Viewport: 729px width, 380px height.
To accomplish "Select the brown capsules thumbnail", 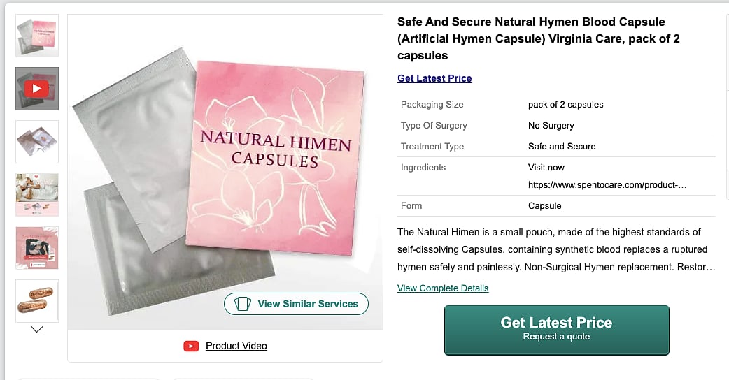I will pyautogui.click(x=37, y=300).
